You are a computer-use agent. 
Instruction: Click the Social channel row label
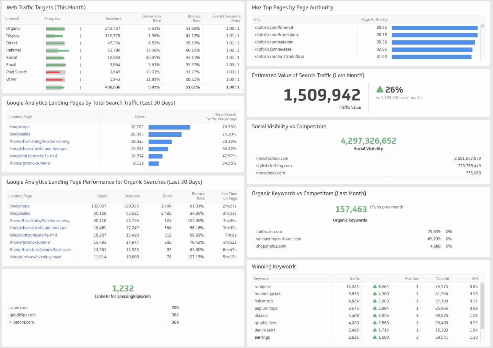pyautogui.click(x=11, y=58)
